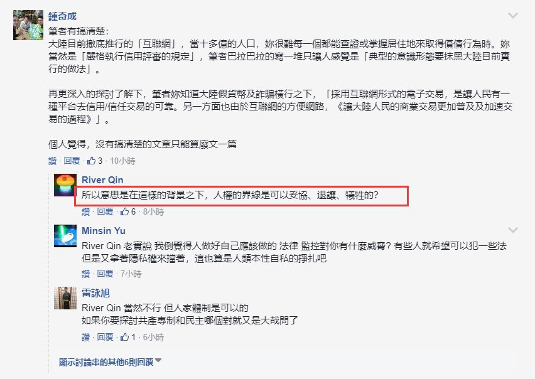Open 鍾奇成's profile picture

[x=28, y=25]
